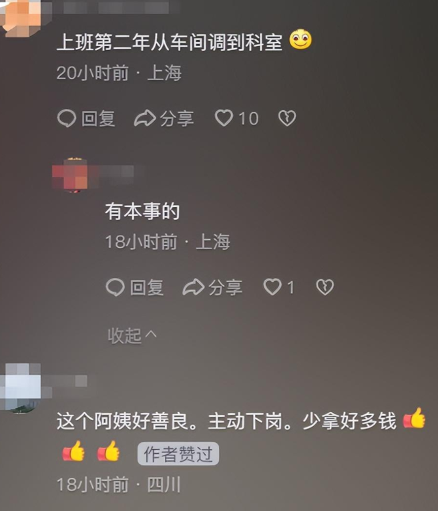Open avatar of the 阿姨好善良 commenter
The height and width of the screenshot is (511, 438).
(x=20, y=388)
